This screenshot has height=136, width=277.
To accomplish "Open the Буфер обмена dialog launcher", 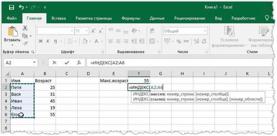I will pyautogui.click(x=33, y=52).
